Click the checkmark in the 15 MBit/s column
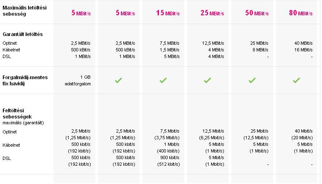Viewport: 322px width, 184px height. tap(163, 80)
